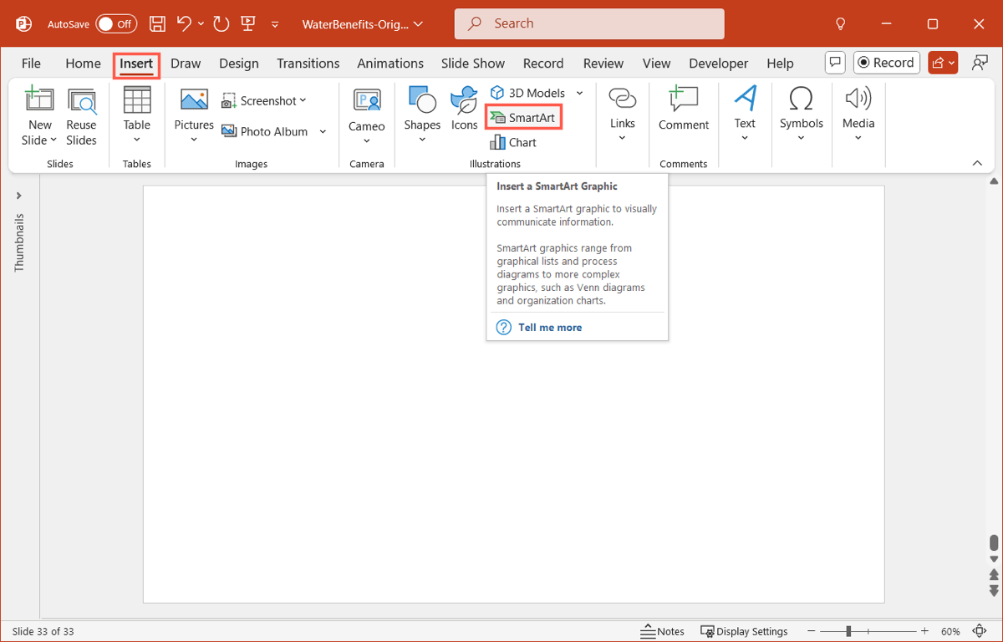This screenshot has height=642, width=1003.
Task: Go to previous slide double arrow
Action: point(994,574)
